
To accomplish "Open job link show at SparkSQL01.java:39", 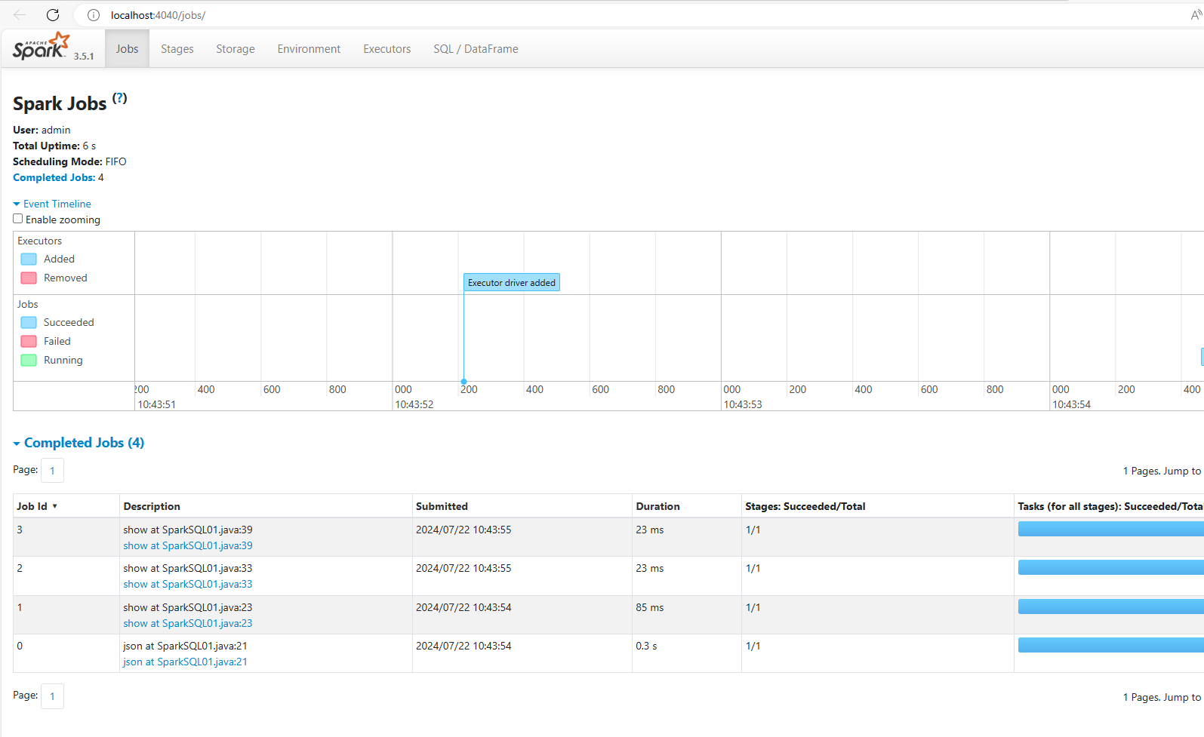I will point(188,545).
